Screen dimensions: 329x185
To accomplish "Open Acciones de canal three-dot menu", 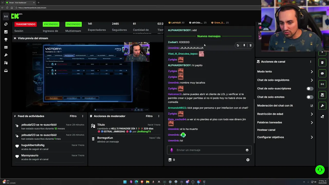I will point(310,62).
